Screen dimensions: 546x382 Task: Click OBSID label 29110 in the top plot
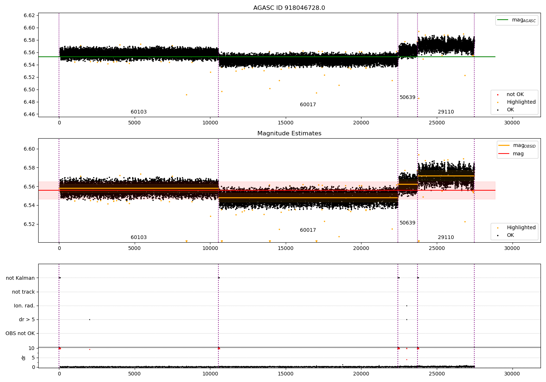click(x=446, y=112)
